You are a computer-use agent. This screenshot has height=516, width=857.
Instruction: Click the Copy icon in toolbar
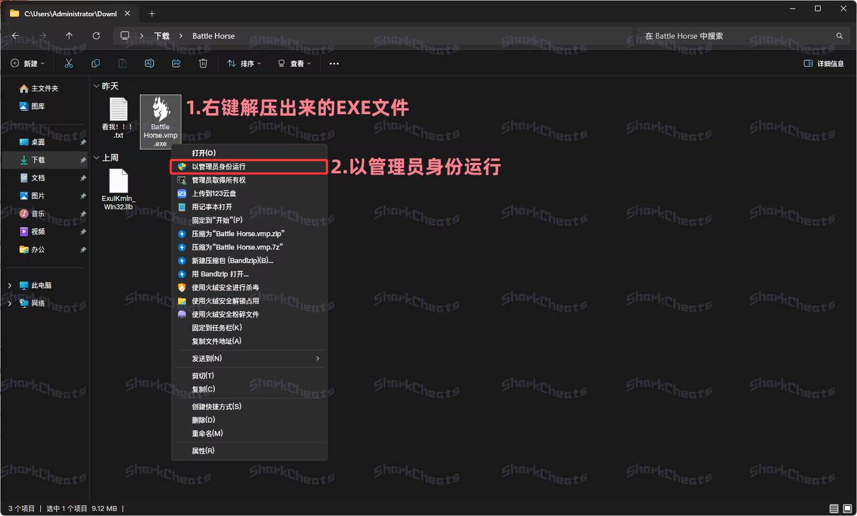tap(96, 64)
